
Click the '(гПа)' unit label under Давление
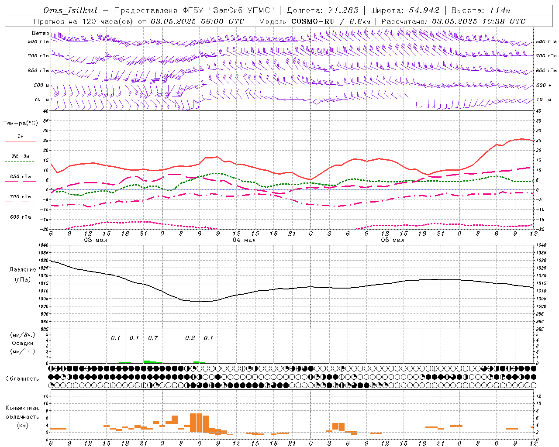pos(23,280)
